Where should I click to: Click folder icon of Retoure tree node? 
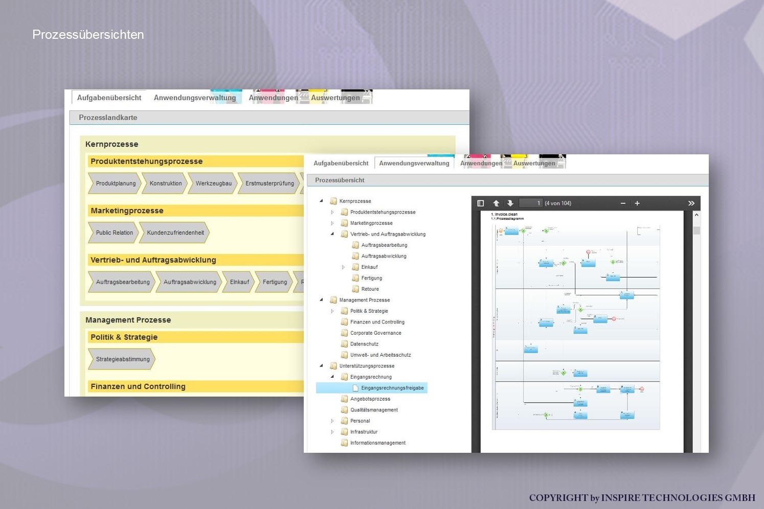[355, 289]
